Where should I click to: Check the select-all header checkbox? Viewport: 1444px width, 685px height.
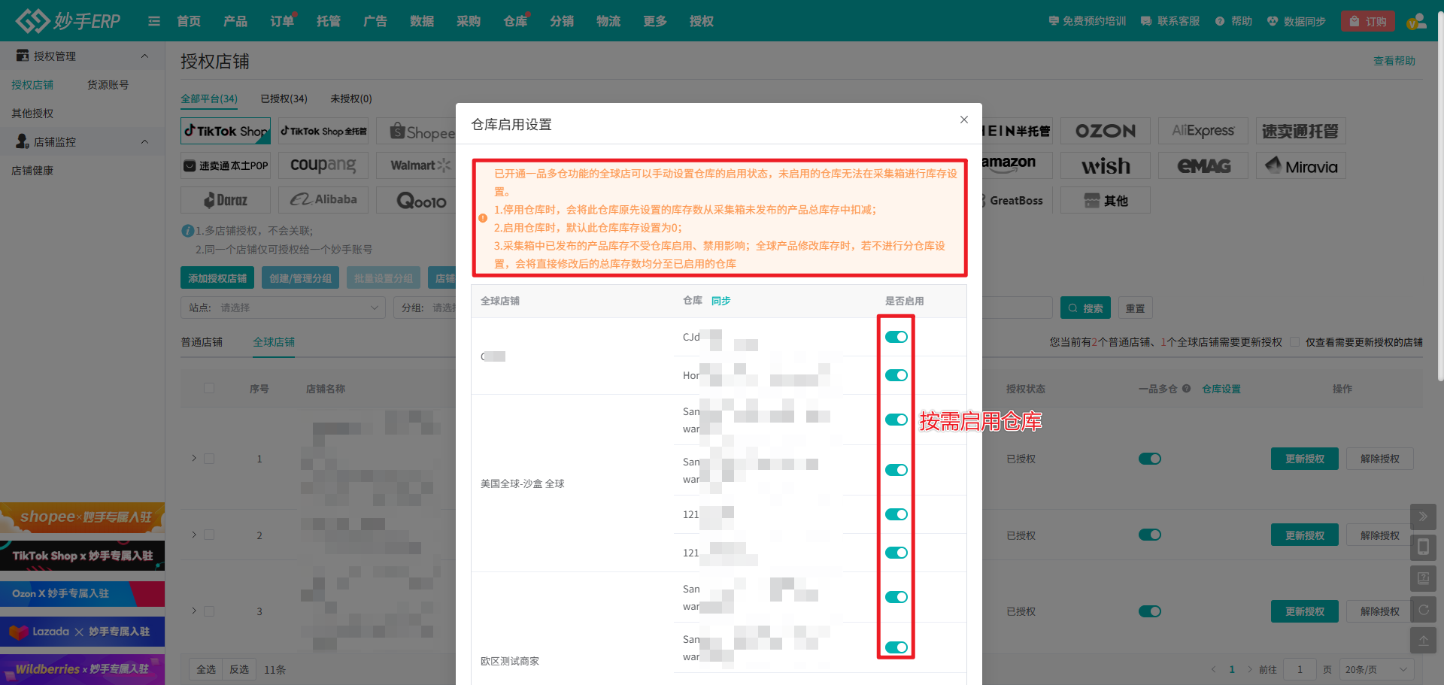(209, 388)
